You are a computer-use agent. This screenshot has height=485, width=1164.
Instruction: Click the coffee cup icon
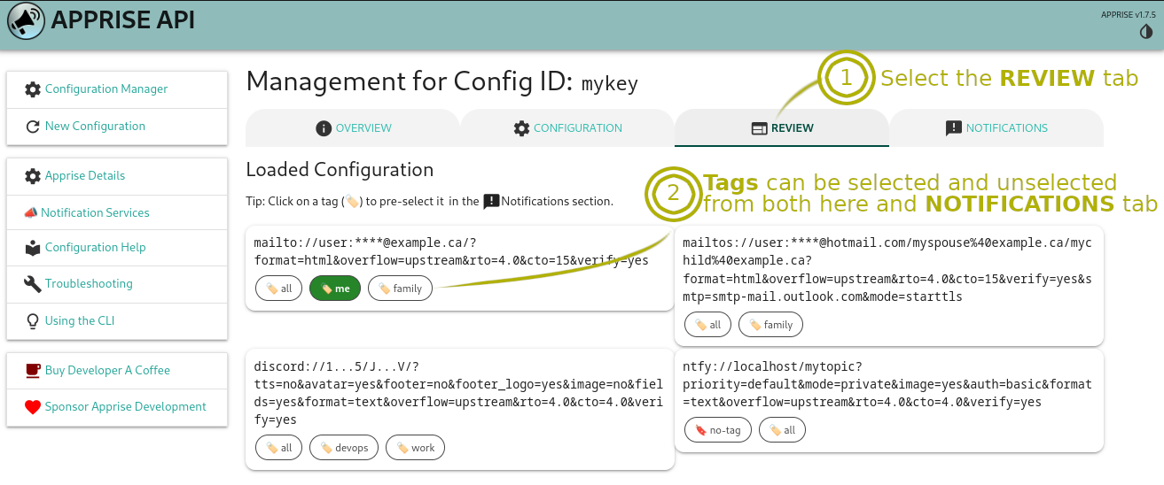click(x=33, y=371)
